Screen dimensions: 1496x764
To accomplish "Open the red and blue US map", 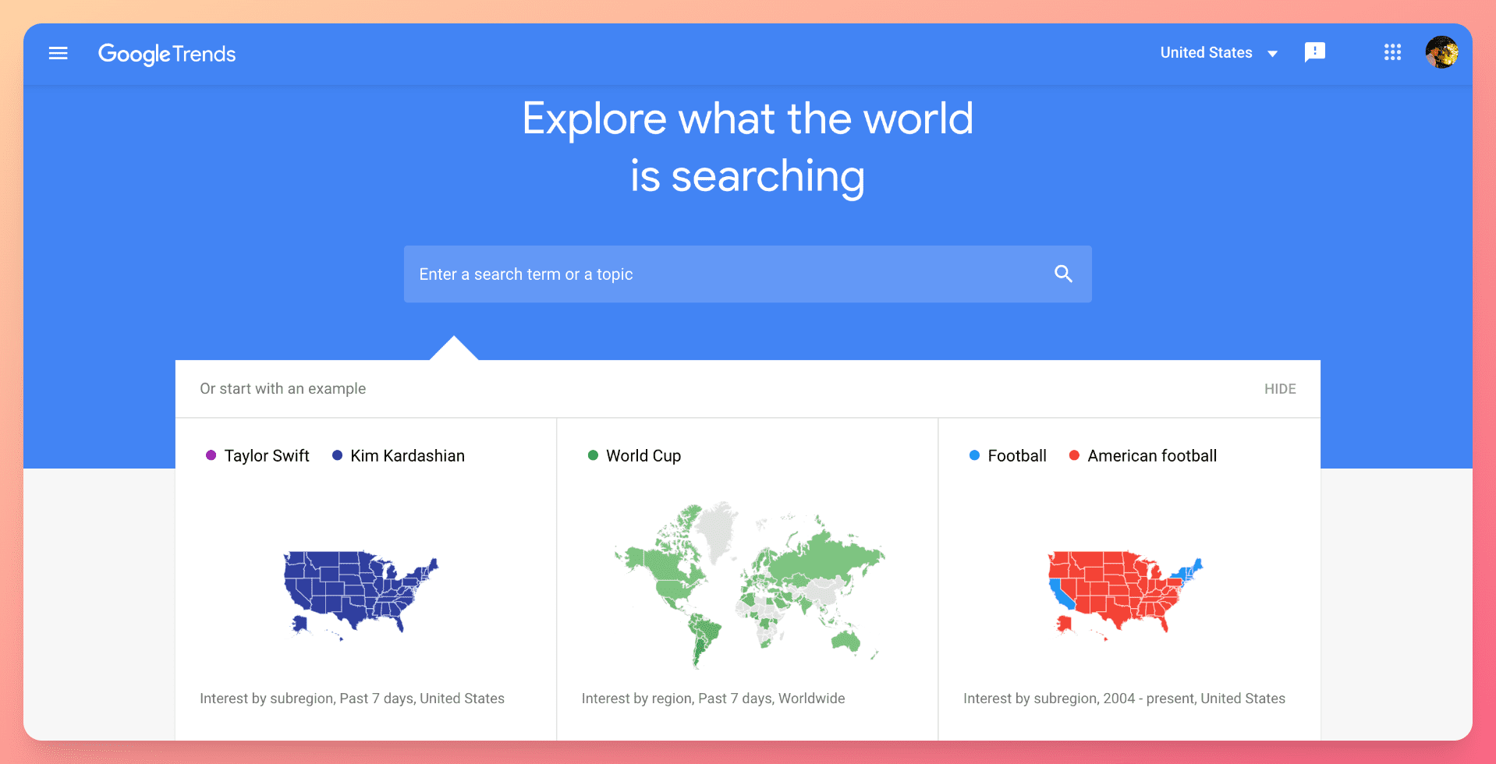I will (x=1124, y=593).
